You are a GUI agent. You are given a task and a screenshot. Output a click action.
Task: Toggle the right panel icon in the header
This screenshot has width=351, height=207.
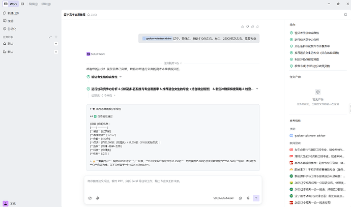click(345, 15)
